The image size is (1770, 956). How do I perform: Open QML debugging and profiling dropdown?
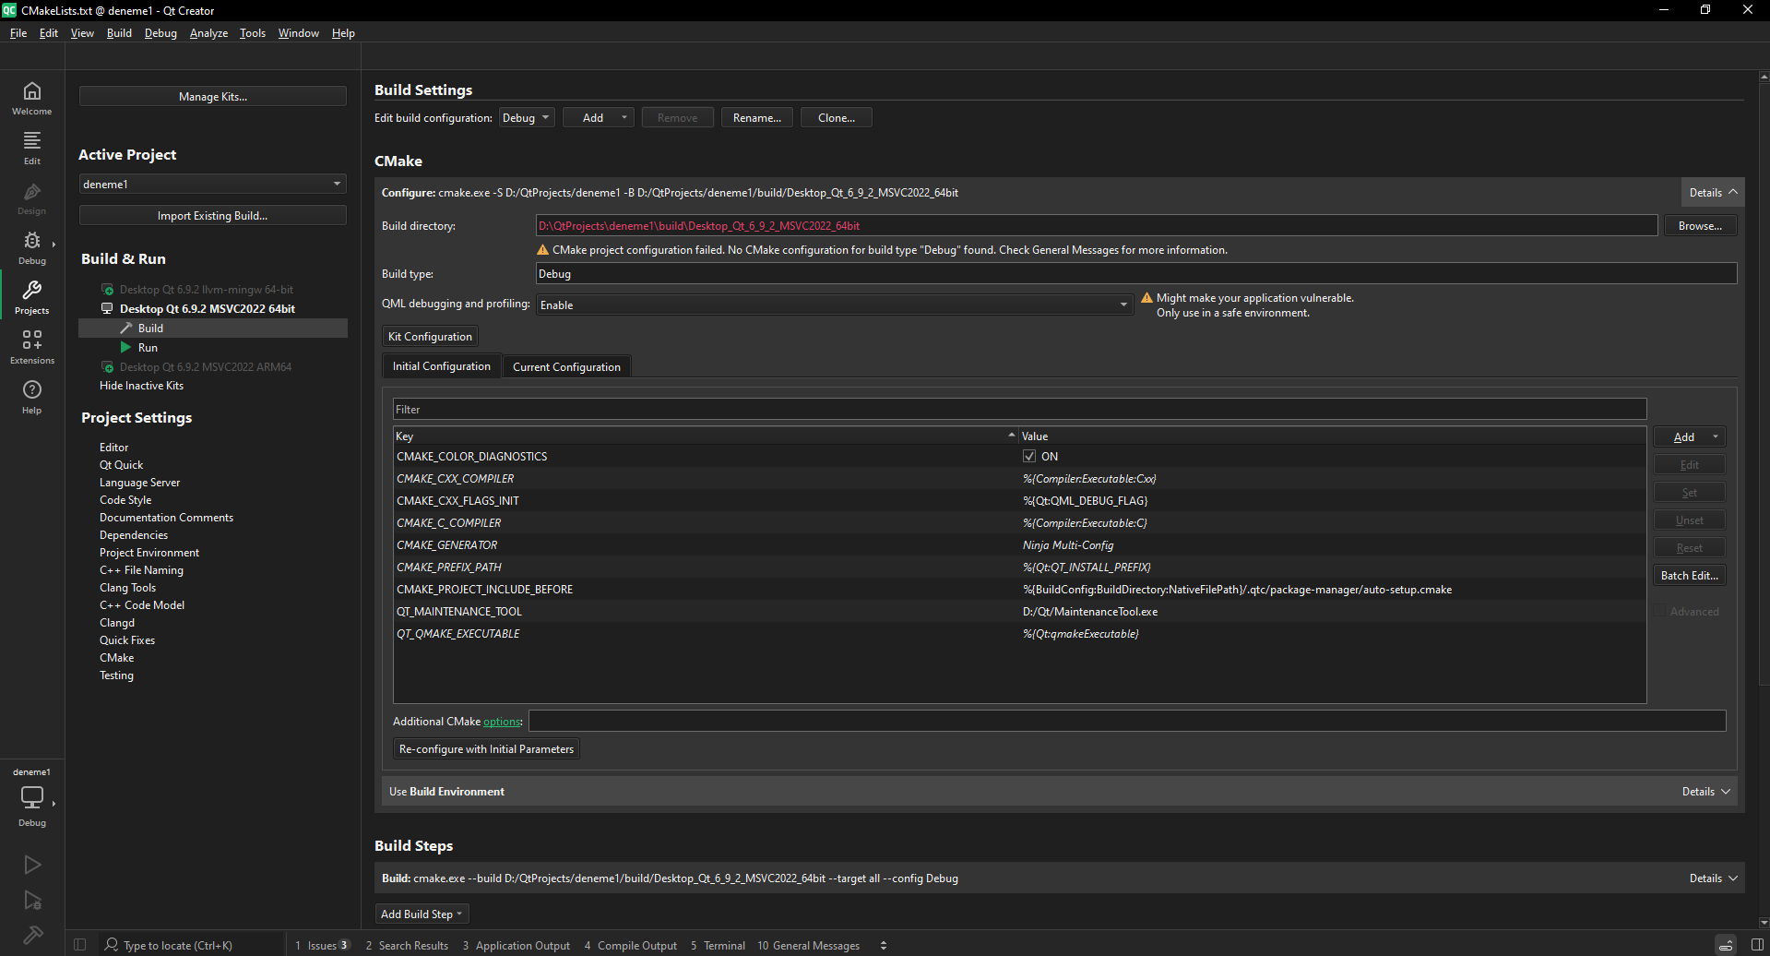(835, 305)
